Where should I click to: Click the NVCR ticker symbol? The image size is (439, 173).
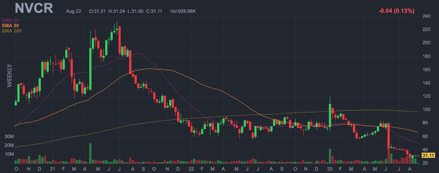pos(34,8)
